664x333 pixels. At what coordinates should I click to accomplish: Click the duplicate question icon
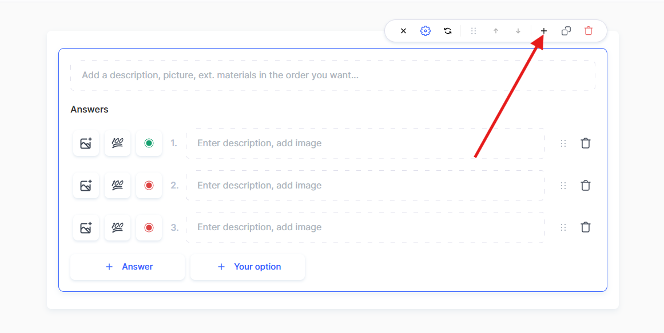(x=566, y=31)
